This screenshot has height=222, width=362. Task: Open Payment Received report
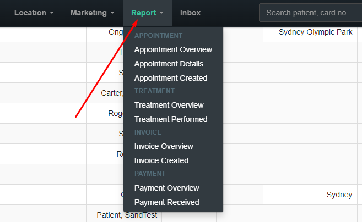(x=167, y=202)
